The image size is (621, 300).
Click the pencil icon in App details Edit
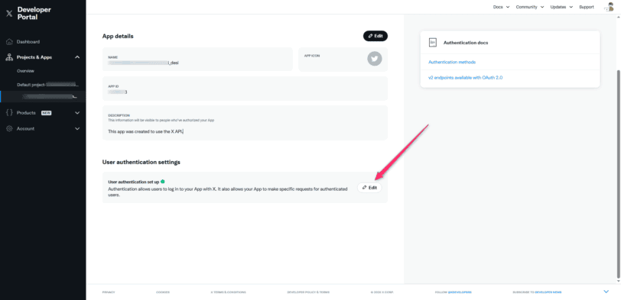(x=370, y=36)
